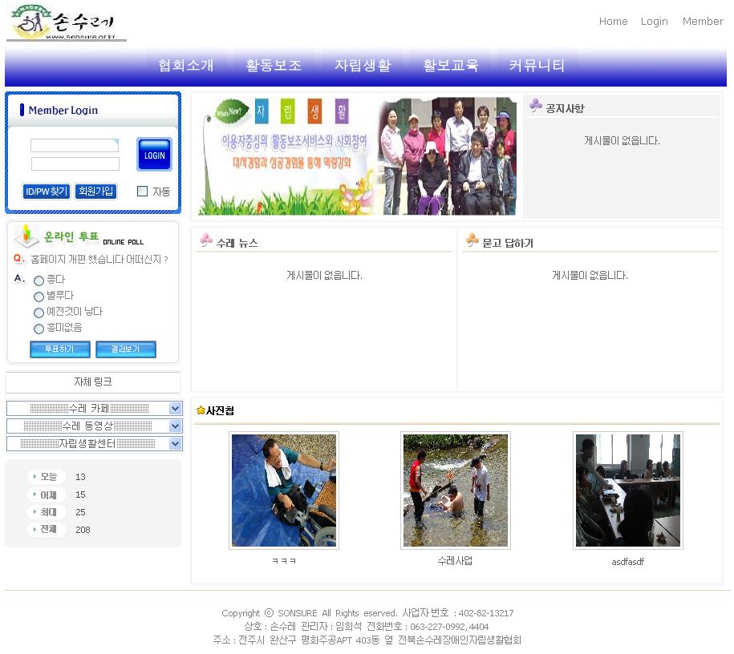Click the 수레 뉴스 clover icon

pyautogui.click(x=206, y=241)
